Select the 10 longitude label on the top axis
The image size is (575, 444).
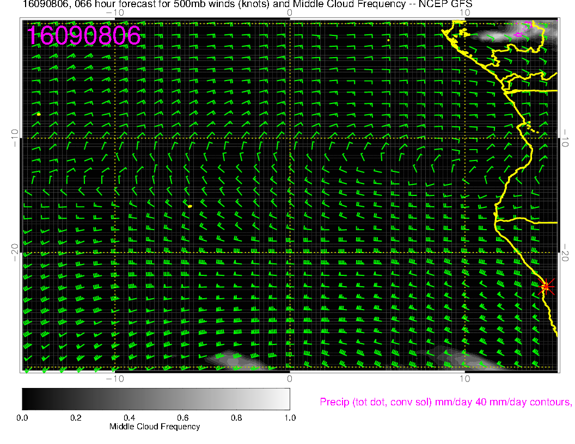(x=464, y=12)
